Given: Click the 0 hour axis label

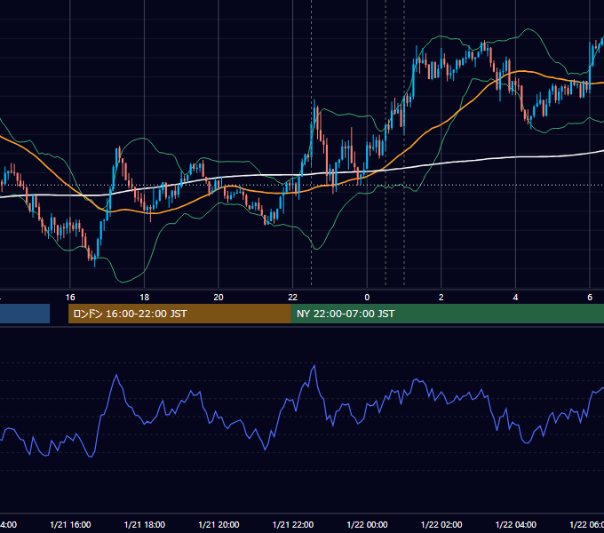Looking at the screenshot, I should click(367, 298).
